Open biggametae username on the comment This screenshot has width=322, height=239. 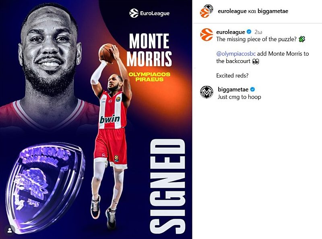click(x=233, y=89)
